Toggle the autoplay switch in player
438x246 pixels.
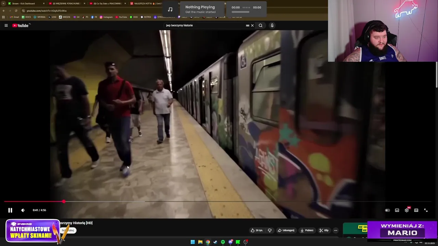coord(387,210)
